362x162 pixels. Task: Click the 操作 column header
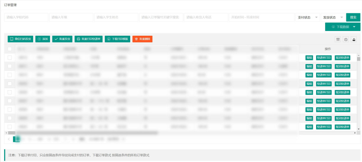pyautogui.click(x=328, y=49)
